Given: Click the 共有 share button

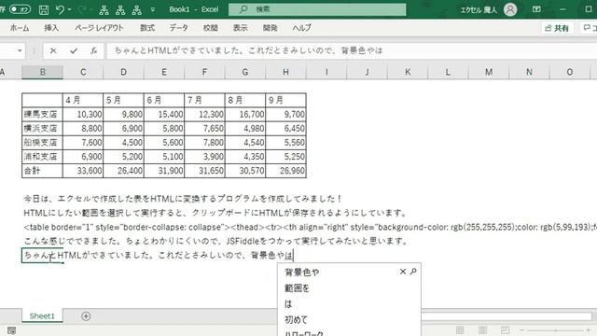Looking at the screenshot, I should coord(557,28).
